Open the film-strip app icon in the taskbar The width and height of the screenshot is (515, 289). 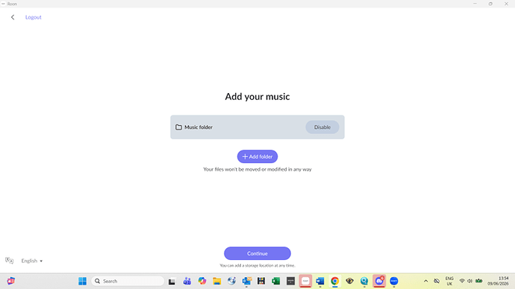(x=261, y=281)
